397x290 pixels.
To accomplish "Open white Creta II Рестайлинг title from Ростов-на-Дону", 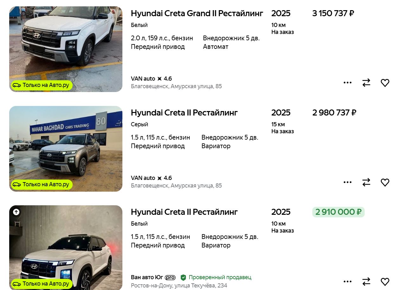I will click(184, 212).
